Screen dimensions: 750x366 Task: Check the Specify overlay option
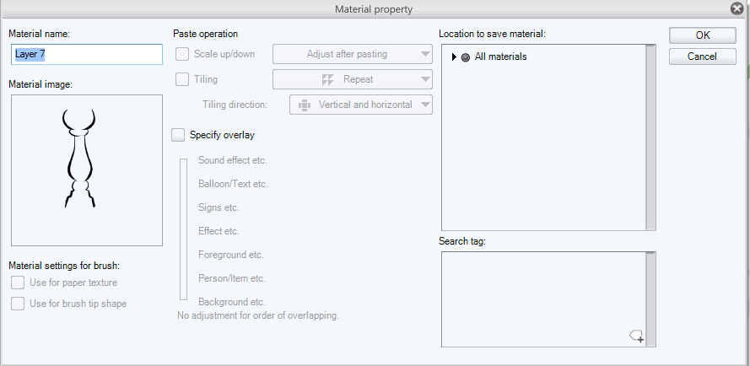[x=178, y=134]
